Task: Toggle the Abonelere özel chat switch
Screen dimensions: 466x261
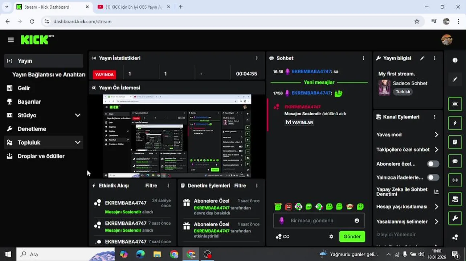Action: [433, 164]
